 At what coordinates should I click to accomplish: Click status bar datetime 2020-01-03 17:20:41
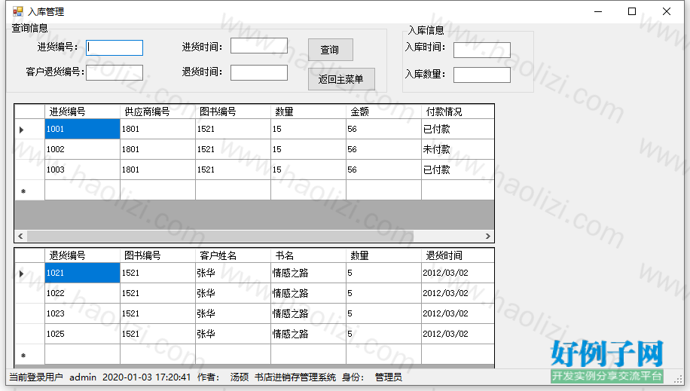coord(147,377)
